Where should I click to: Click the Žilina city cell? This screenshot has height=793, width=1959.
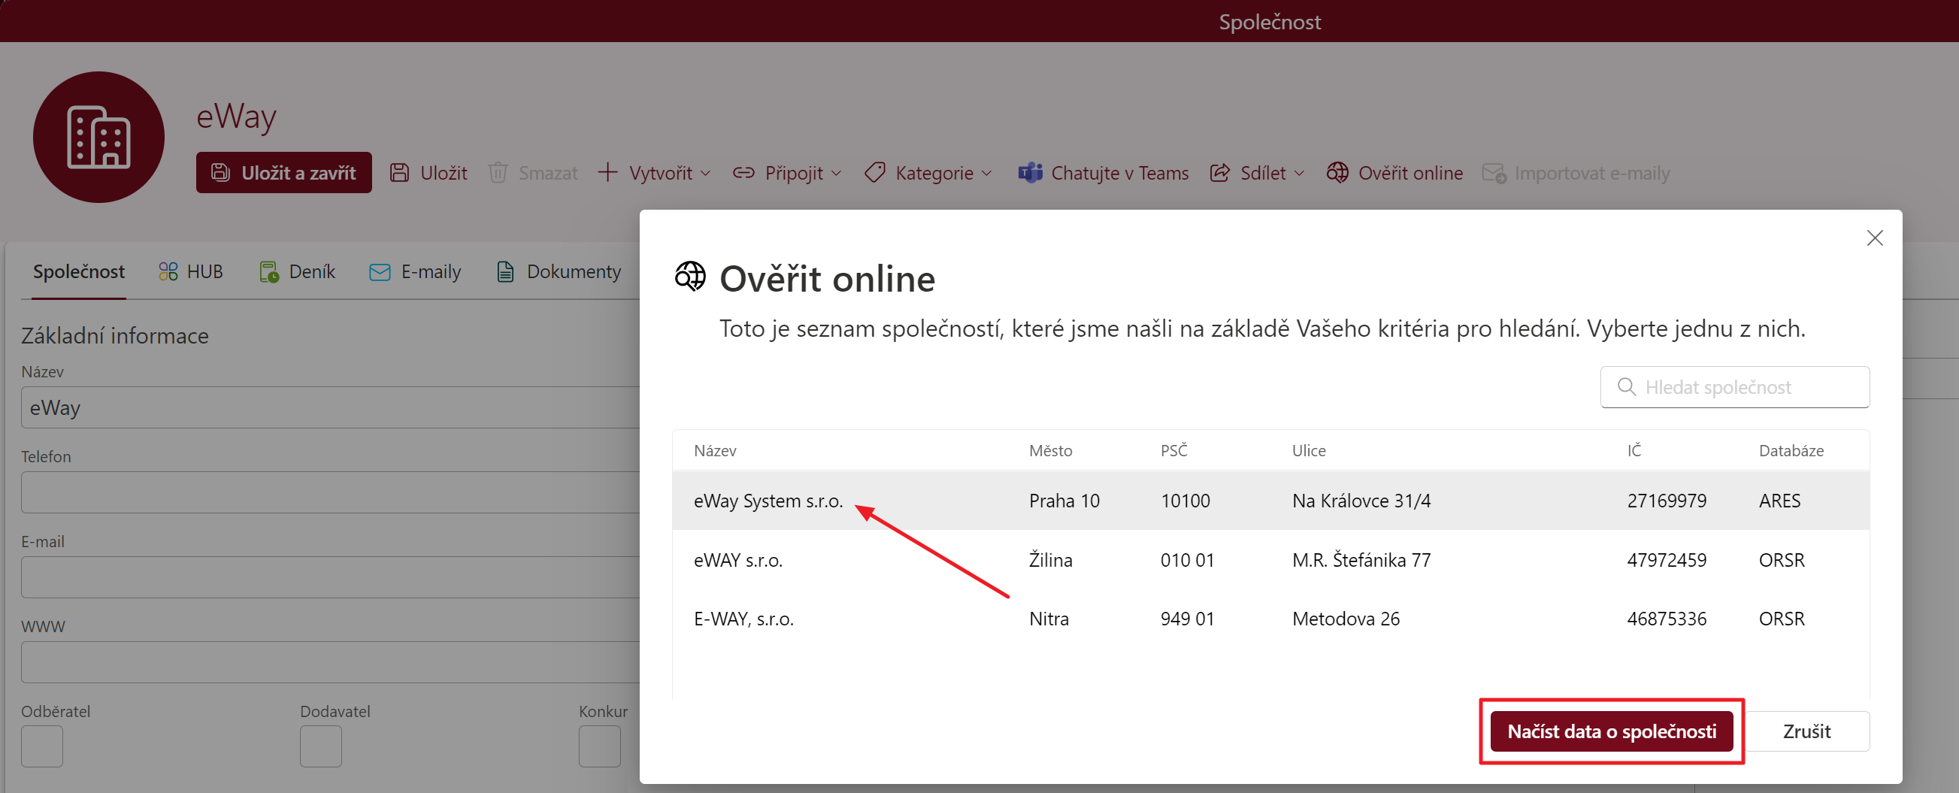coord(1050,559)
